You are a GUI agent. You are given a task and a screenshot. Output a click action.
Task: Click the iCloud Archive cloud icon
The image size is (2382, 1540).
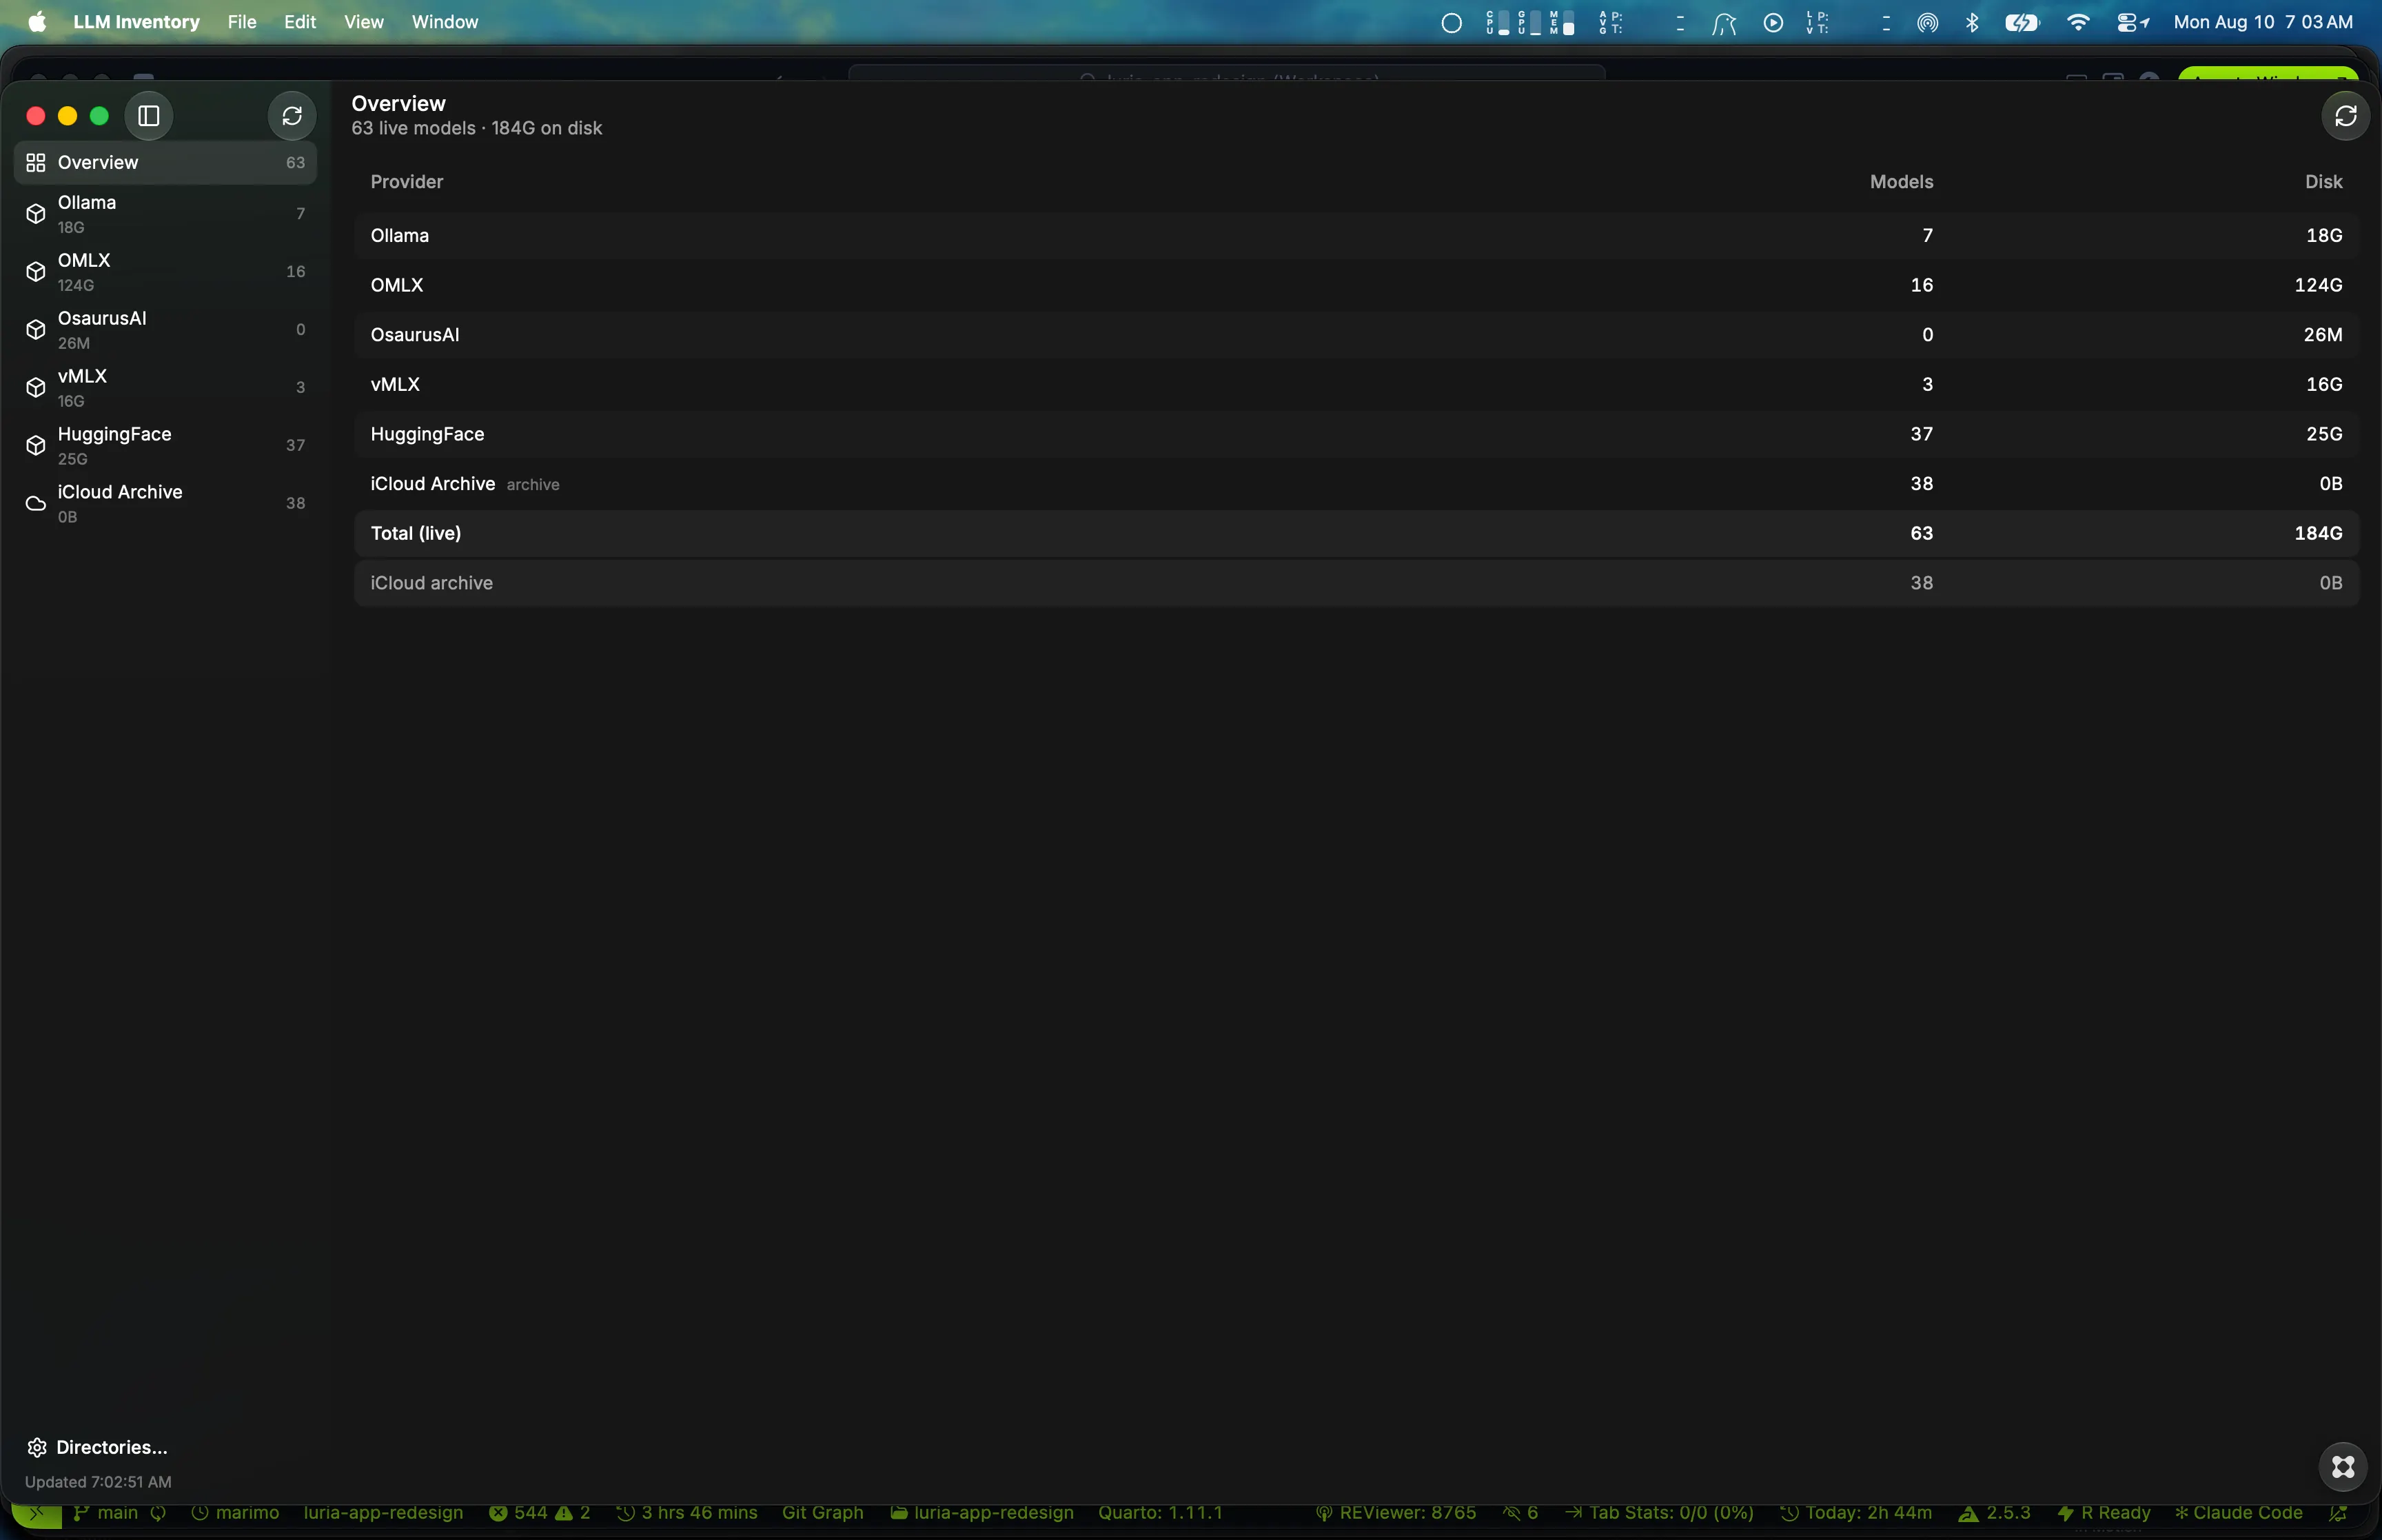(x=36, y=504)
